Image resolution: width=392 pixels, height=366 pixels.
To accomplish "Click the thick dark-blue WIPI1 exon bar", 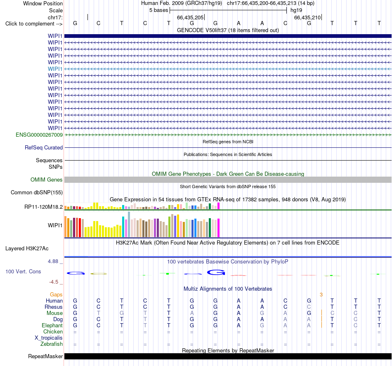I will (x=228, y=36).
